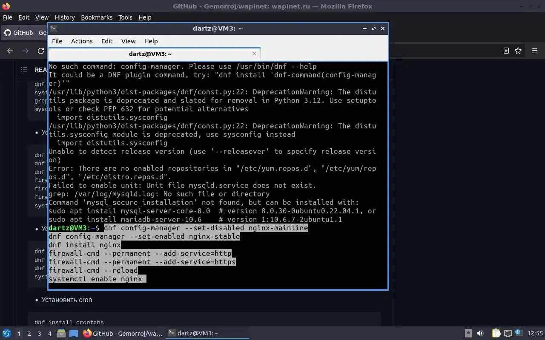Open README outline list icon
This screenshot has width=545, height=340.
(24, 70)
